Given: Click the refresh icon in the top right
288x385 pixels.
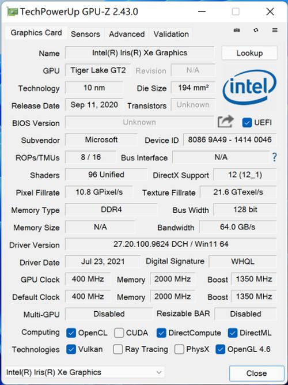Looking at the screenshot, I should (x=256, y=30).
